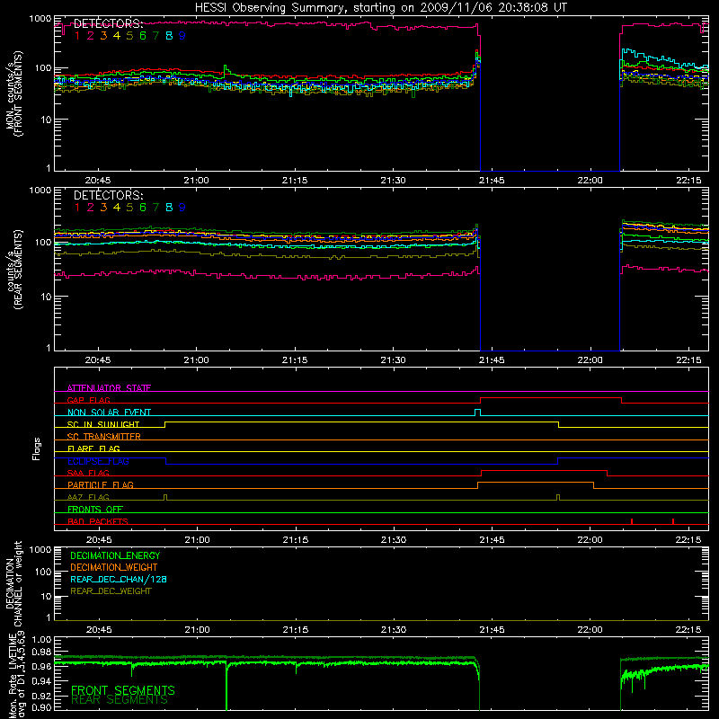
Task: Select the REAR_DEC_CHAN/128 legend entry
Action: (119, 579)
